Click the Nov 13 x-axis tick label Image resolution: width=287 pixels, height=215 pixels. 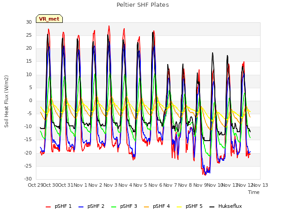[x=260, y=185]
